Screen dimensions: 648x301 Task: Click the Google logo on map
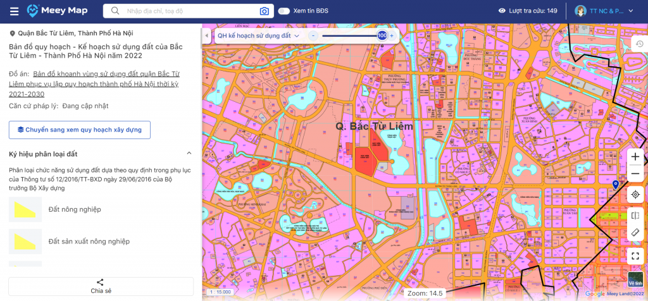(595, 294)
